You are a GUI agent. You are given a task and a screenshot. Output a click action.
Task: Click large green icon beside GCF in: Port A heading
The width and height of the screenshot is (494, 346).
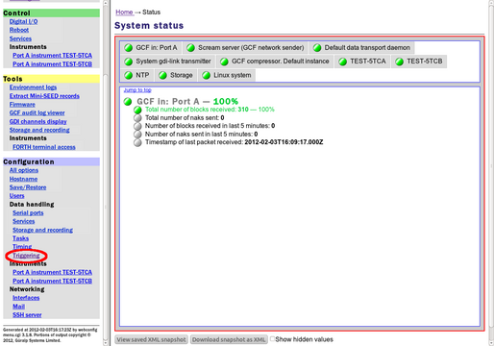tap(128, 102)
